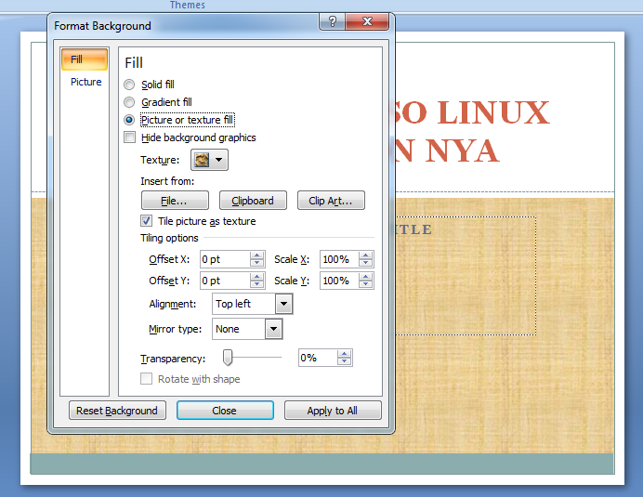Click the help question mark button

click(x=332, y=21)
